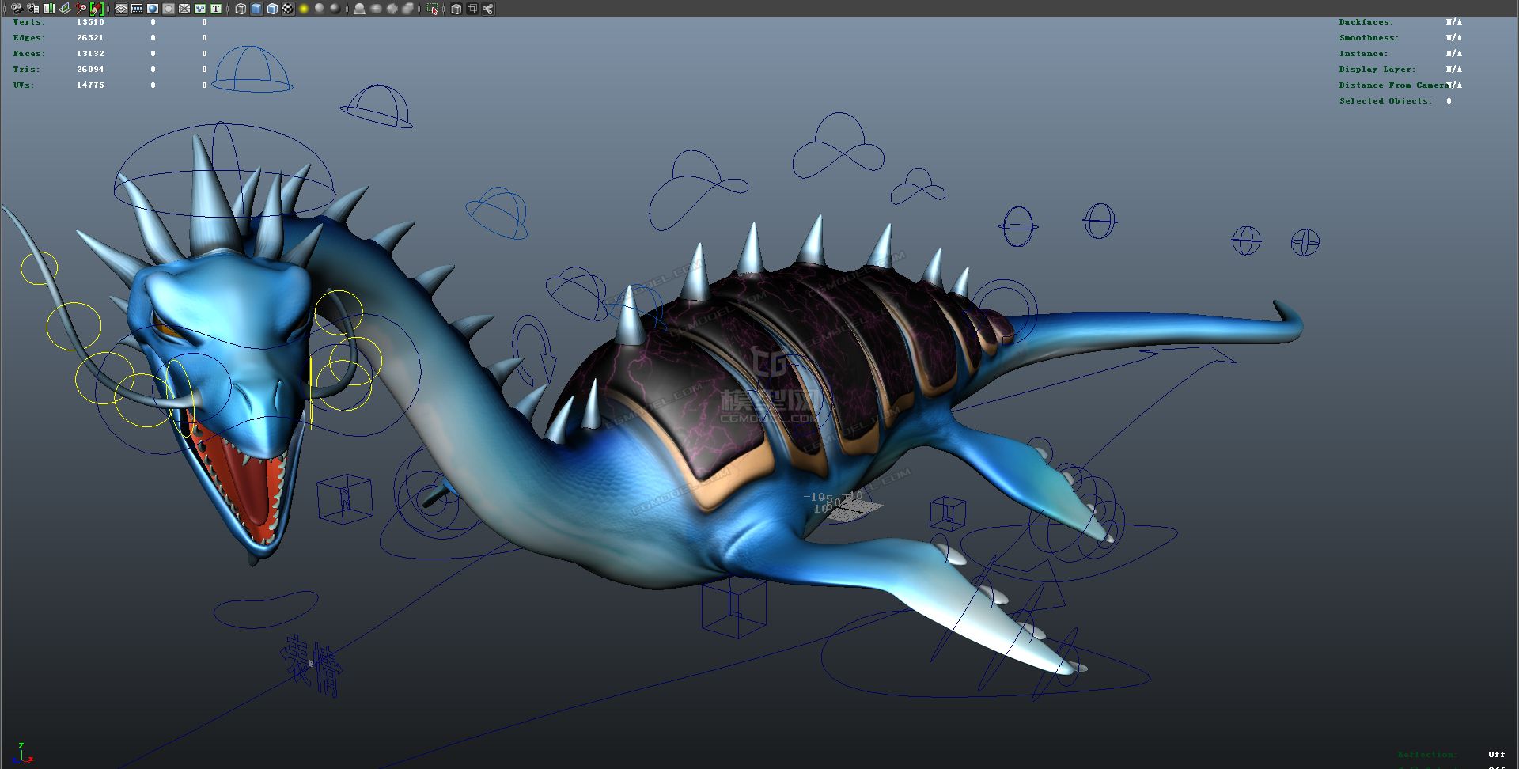Toggle the Safe Action icon
Image resolution: width=1519 pixels, height=769 pixels.
[x=200, y=9]
